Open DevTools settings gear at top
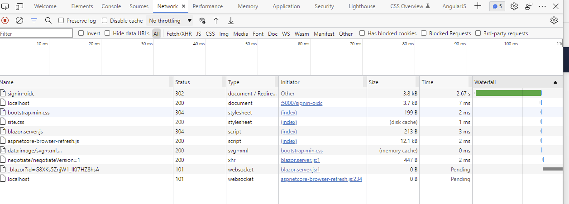The width and height of the screenshot is (569, 204). click(514, 6)
